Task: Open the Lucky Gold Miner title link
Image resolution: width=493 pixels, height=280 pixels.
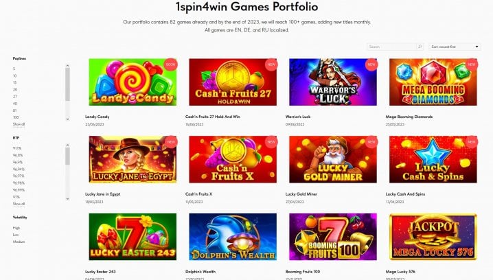Action: [301, 194]
